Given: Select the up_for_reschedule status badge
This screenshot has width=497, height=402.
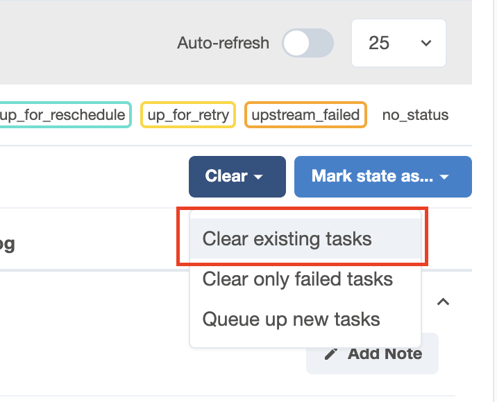Looking at the screenshot, I should (x=65, y=115).
